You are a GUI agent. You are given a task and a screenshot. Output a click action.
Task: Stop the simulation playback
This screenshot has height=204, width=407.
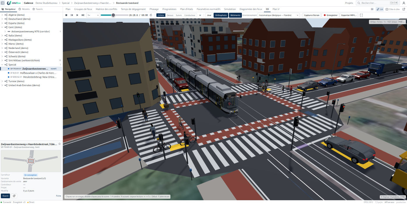tap(66, 15)
